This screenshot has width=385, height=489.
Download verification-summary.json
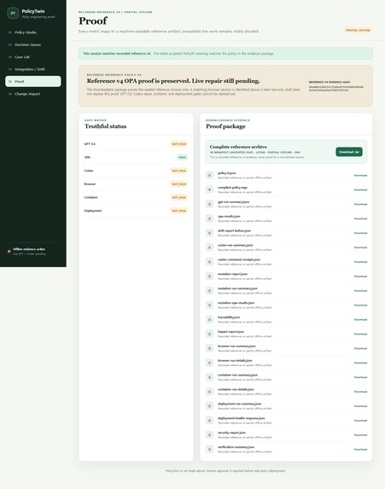[x=360, y=450]
